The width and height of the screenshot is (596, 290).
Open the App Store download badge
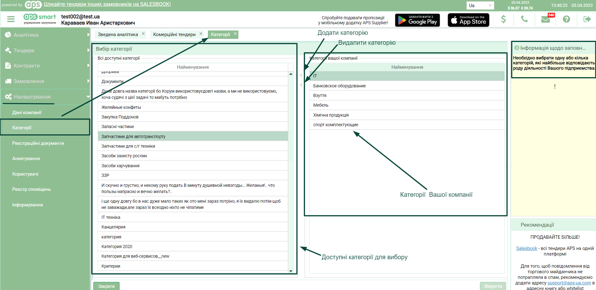(x=468, y=20)
